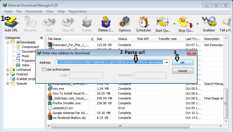Viewport: 233px width, 132px height.
Task: Select the wsz.exe download row
Action: click(134, 89)
